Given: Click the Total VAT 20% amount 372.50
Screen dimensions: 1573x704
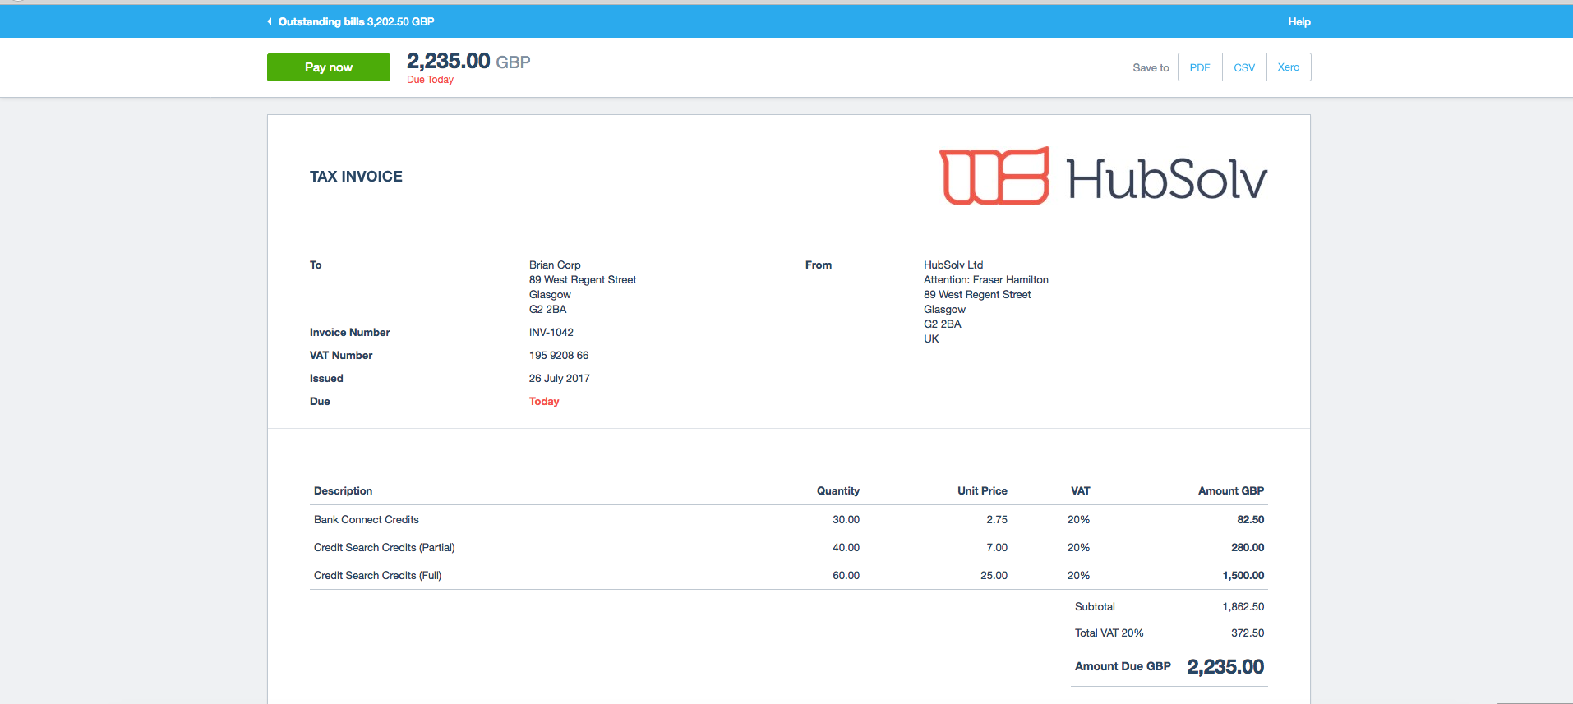Looking at the screenshot, I should [x=1247, y=633].
